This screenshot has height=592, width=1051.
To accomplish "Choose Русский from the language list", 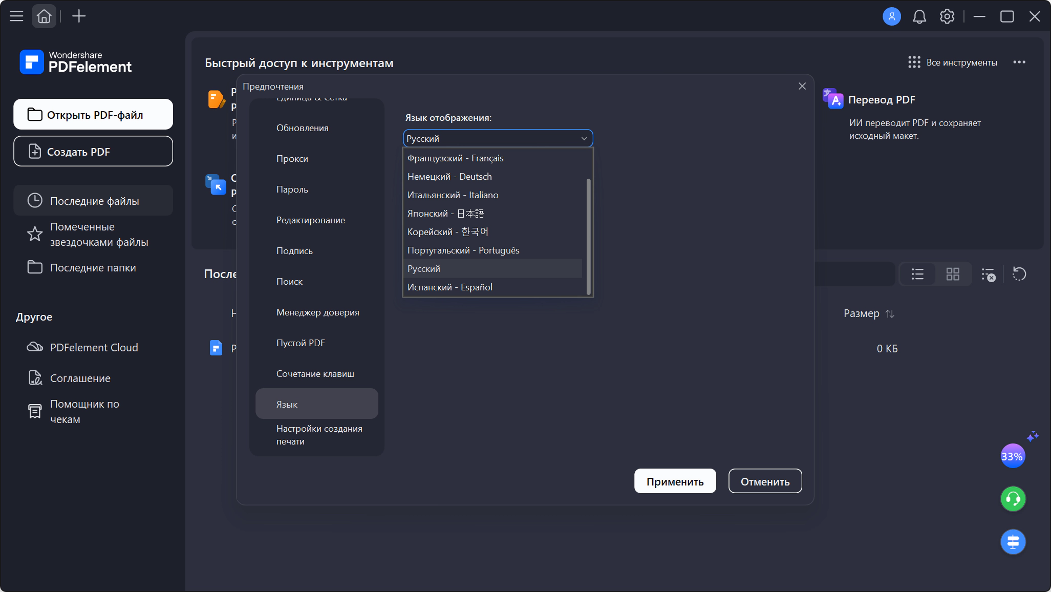I will (492, 269).
